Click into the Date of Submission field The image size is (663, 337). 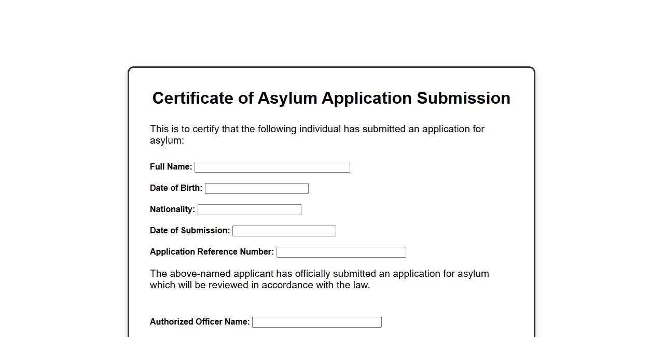[284, 231]
